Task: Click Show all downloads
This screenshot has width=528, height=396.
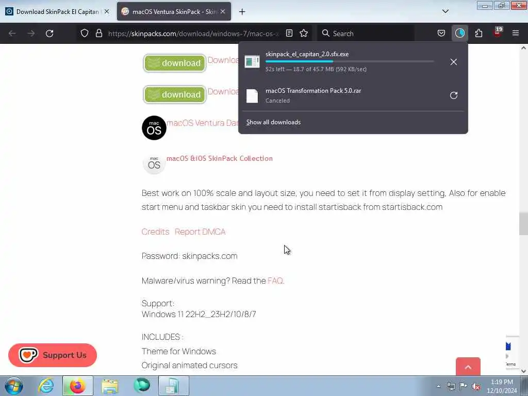Action: tap(273, 122)
